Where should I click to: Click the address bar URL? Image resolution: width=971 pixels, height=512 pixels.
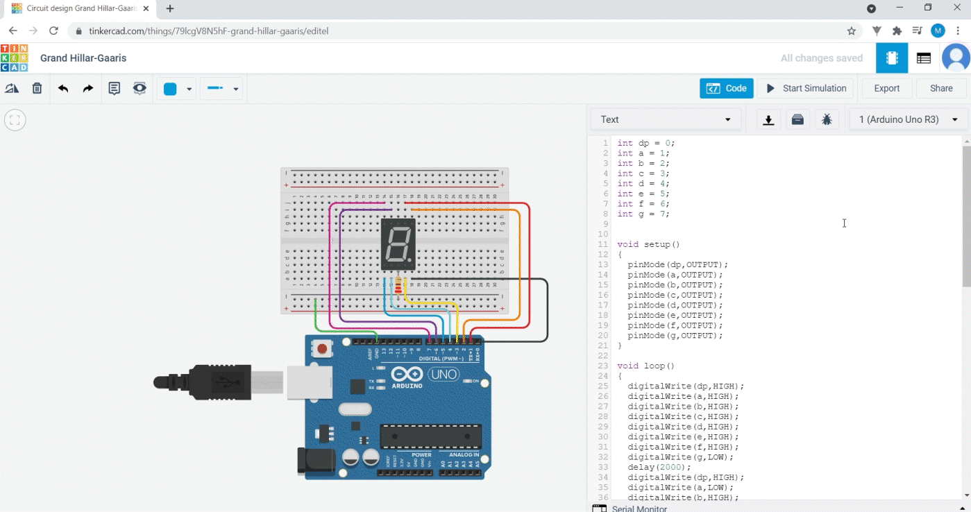click(x=208, y=31)
